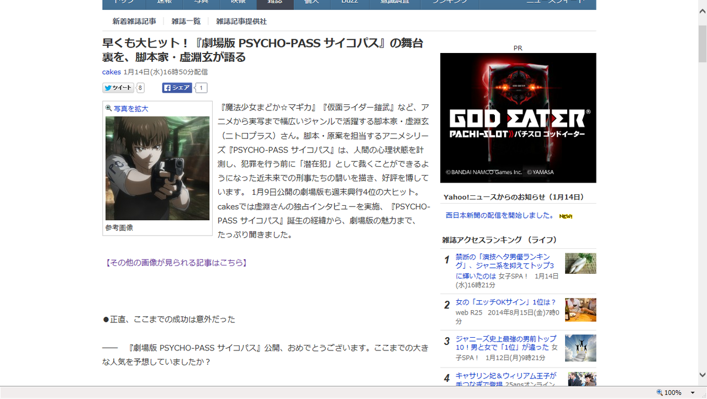This screenshot has height=399, width=707.
Task: Open the 西日本新聞の配信を開始しました link
Action: [x=500, y=215]
